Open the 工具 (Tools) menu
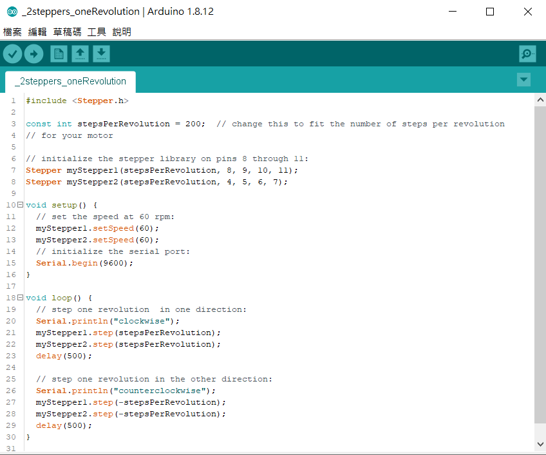Screen dimensions: 546x455 click(x=97, y=32)
